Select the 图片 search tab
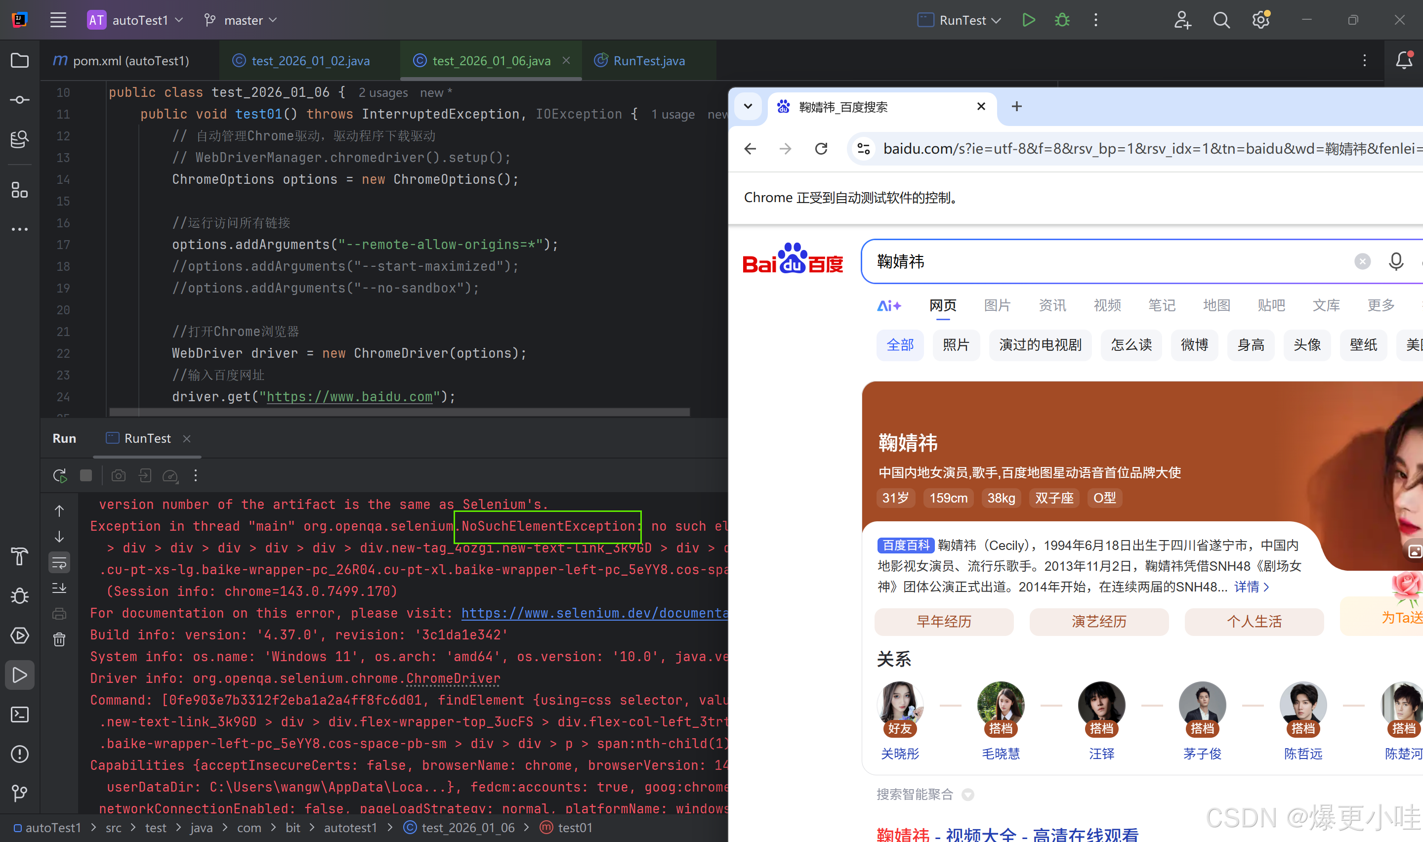This screenshot has width=1423, height=842. click(x=997, y=305)
